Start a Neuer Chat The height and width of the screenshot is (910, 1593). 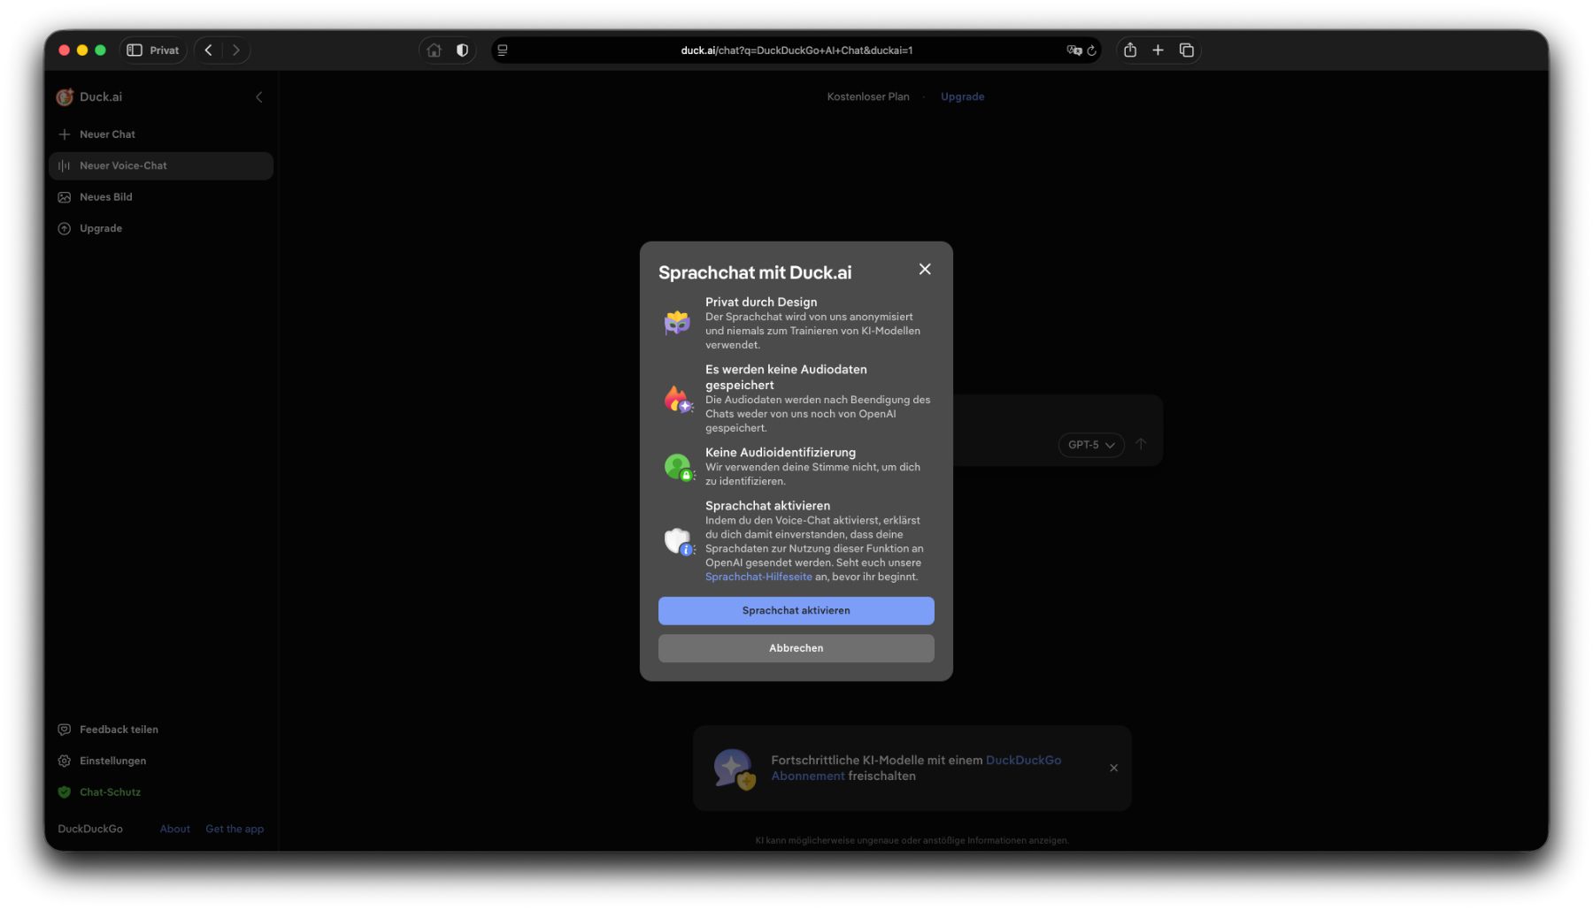[x=107, y=134]
